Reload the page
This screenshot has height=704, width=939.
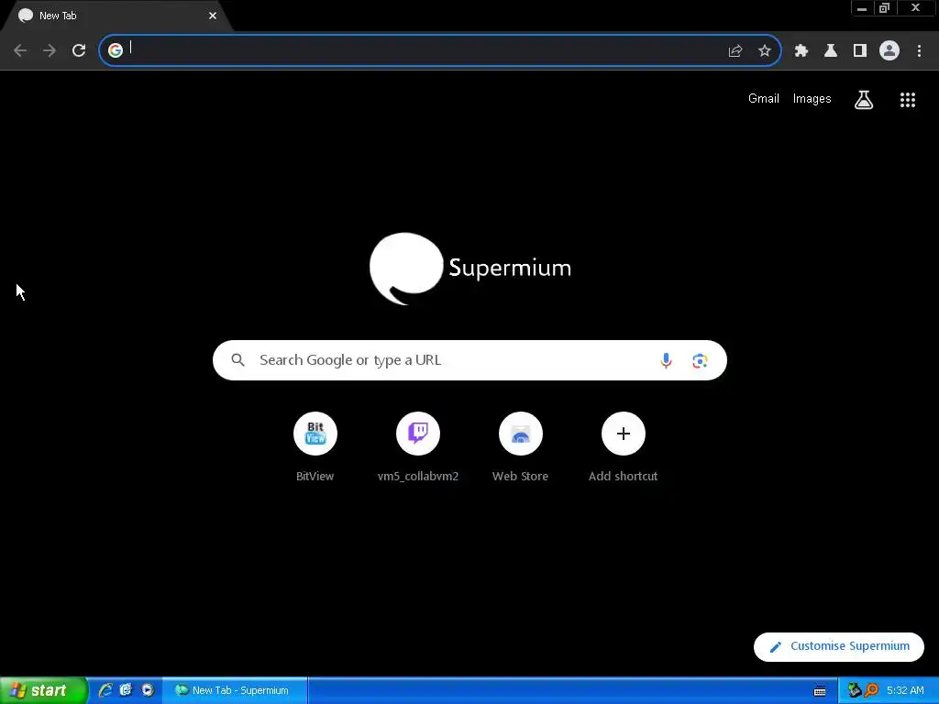[79, 50]
